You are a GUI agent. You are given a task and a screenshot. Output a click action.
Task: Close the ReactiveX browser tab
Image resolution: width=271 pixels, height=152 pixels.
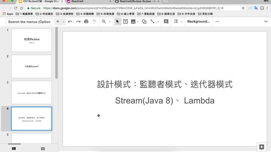[x=111, y=1]
